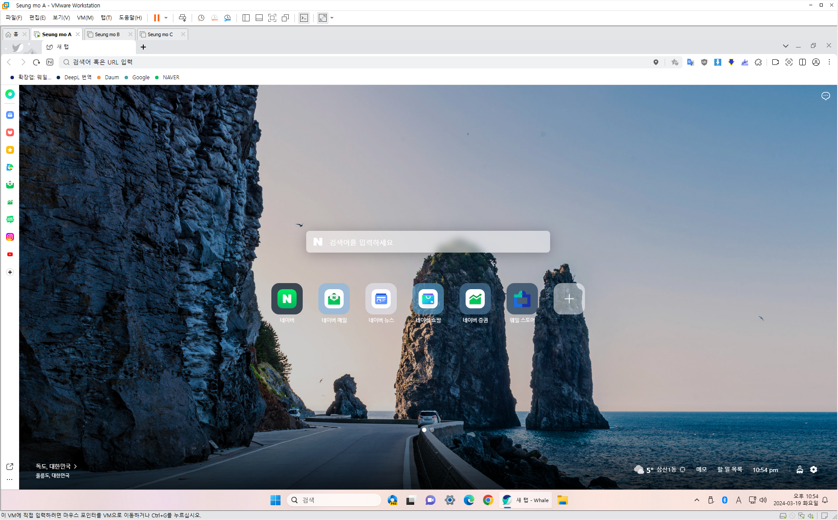Open DeepL 번역 bookmark link
This screenshot has height=520, width=838.
pyautogui.click(x=78, y=78)
